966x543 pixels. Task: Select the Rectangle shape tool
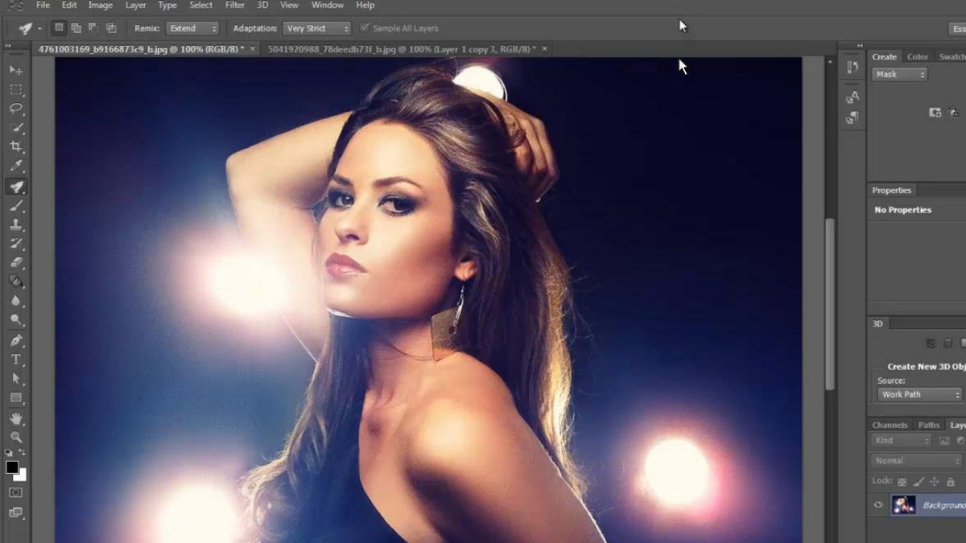pos(16,397)
